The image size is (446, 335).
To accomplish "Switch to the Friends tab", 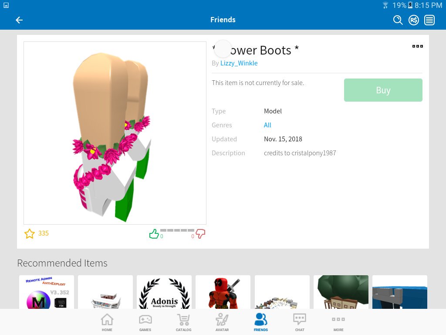I will coord(261,322).
